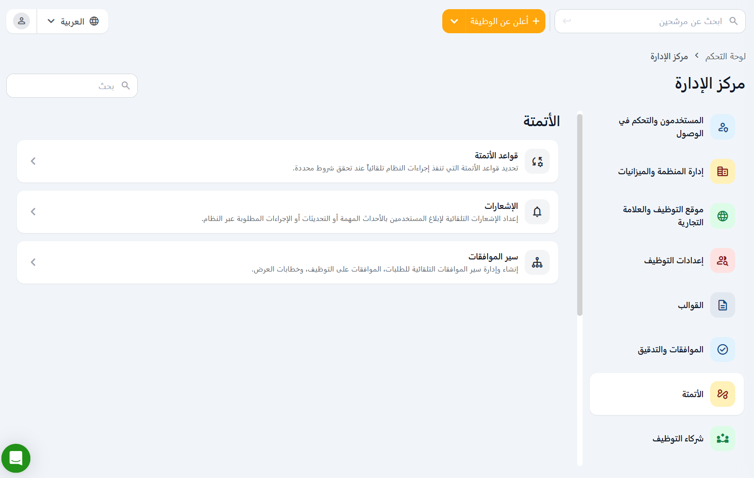Expand the Notifications card chevron
Screen dimensions: 754x478
tap(33, 212)
